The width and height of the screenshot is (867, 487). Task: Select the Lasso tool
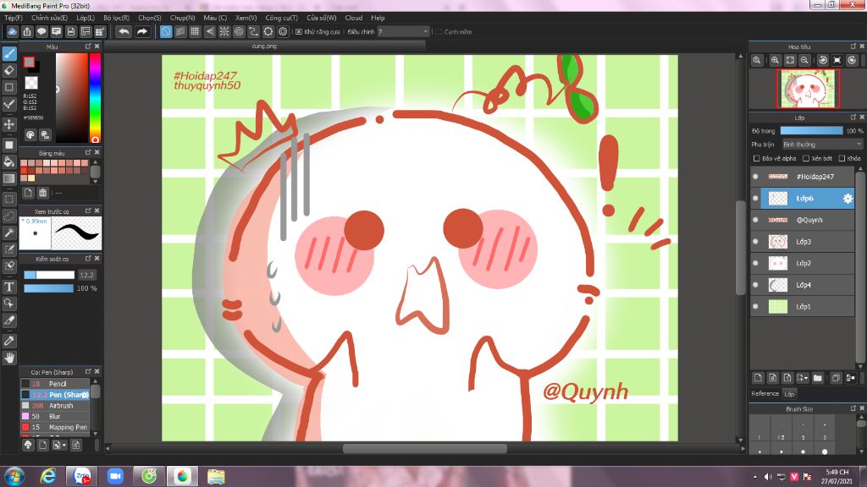pyautogui.click(x=9, y=216)
